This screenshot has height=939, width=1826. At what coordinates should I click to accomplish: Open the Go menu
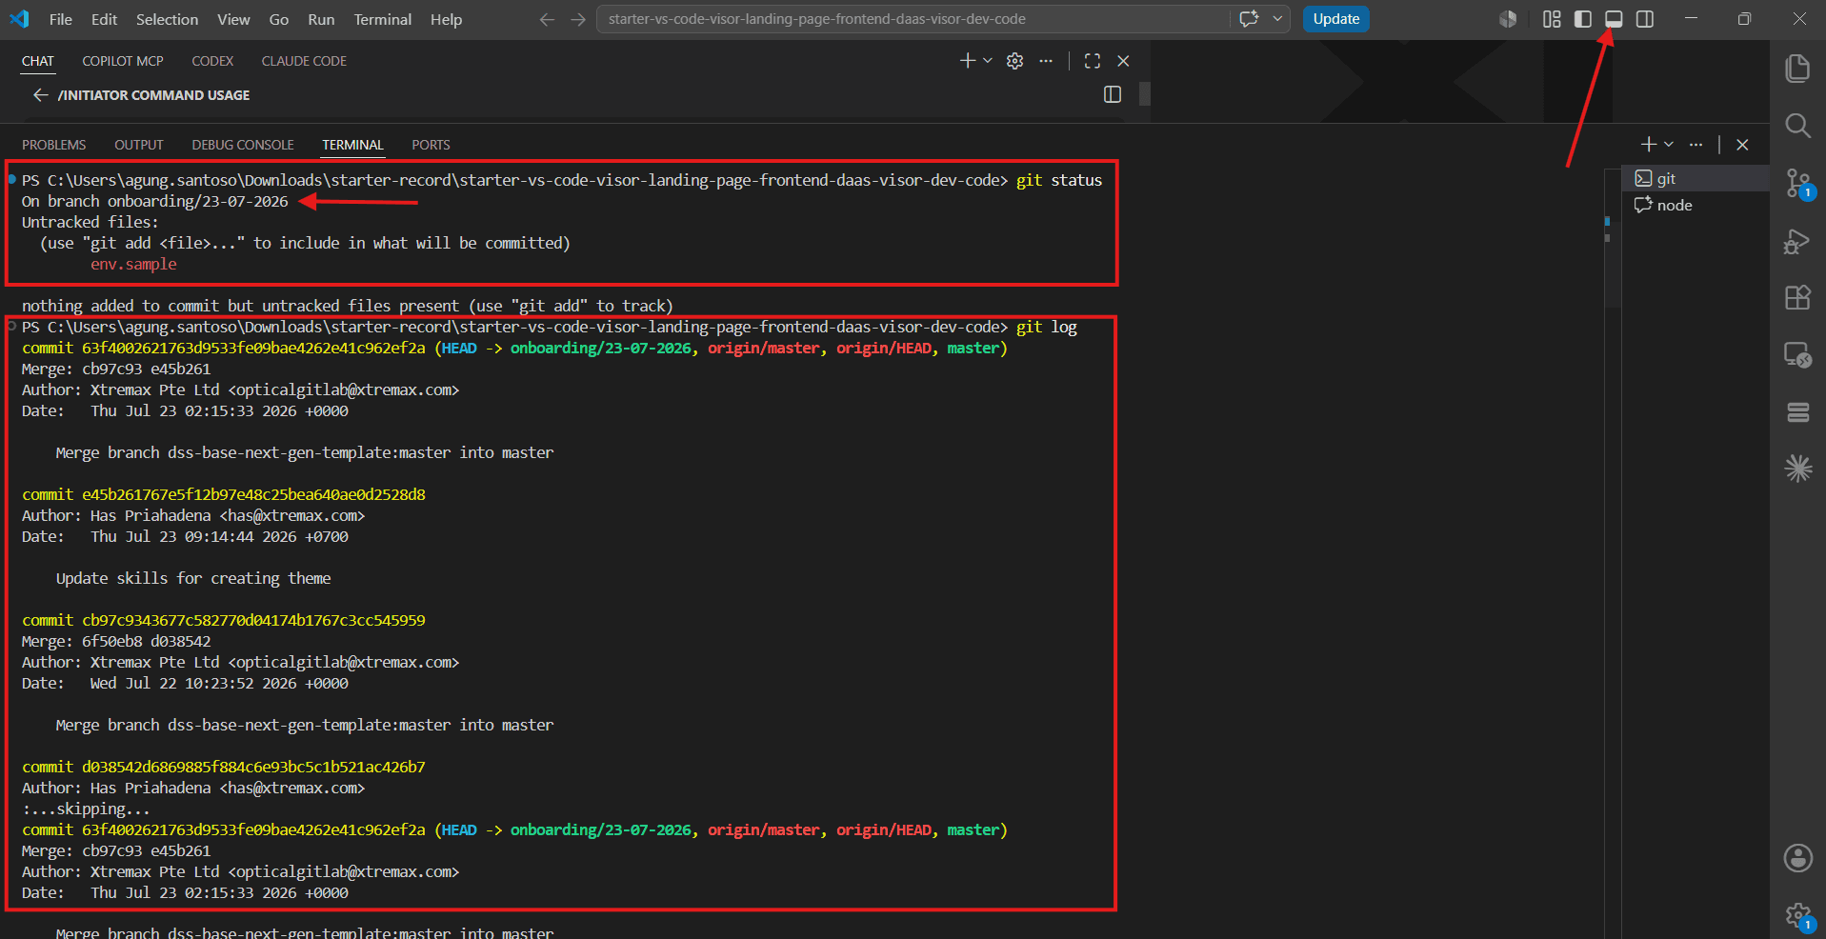(279, 19)
